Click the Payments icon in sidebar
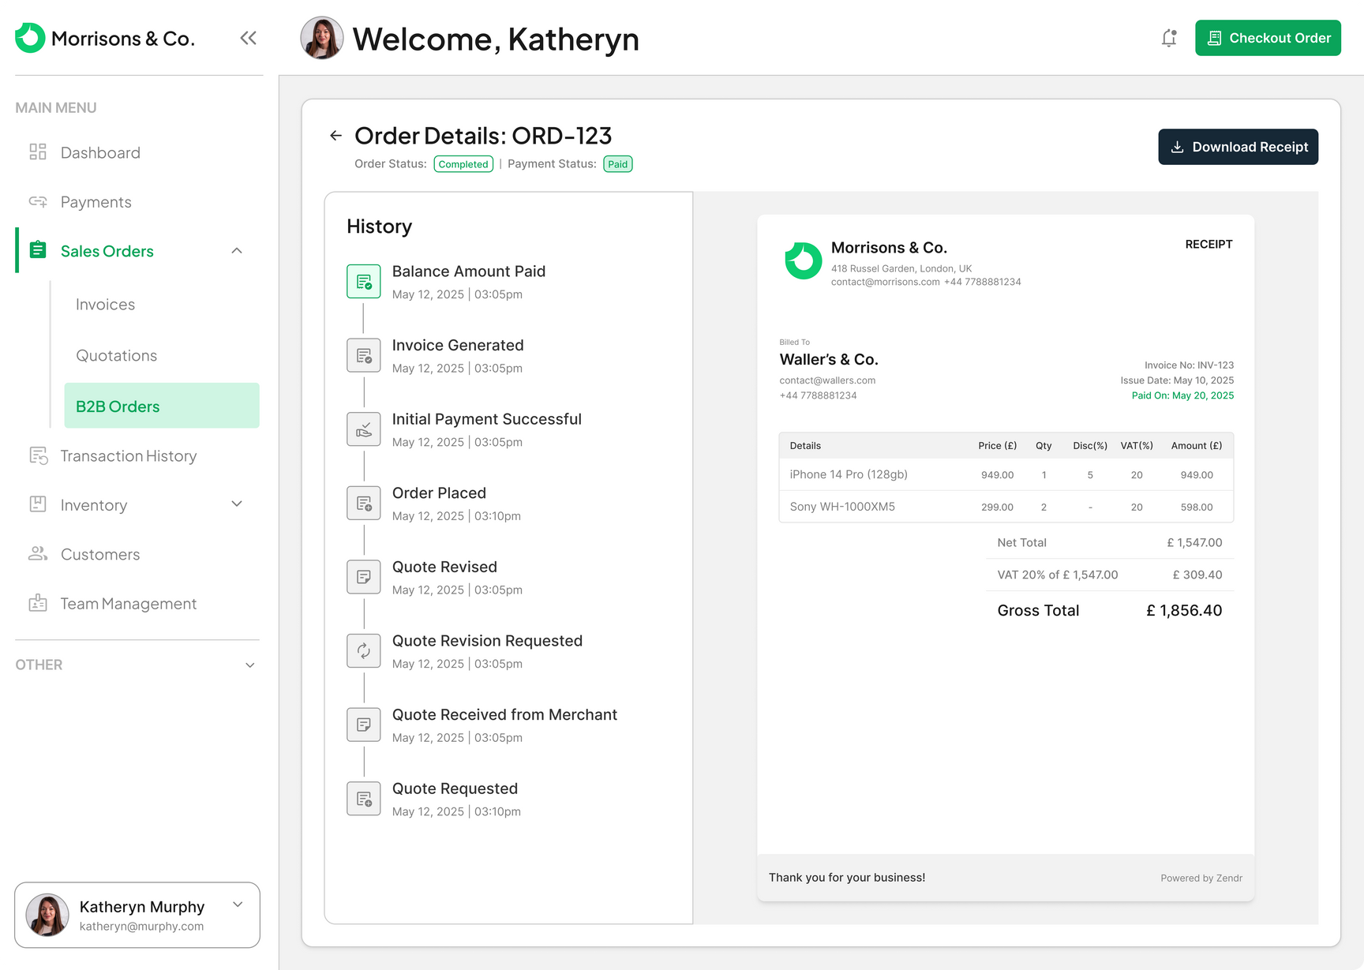The height and width of the screenshot is (970, 1364). click(x=38, y=201)
